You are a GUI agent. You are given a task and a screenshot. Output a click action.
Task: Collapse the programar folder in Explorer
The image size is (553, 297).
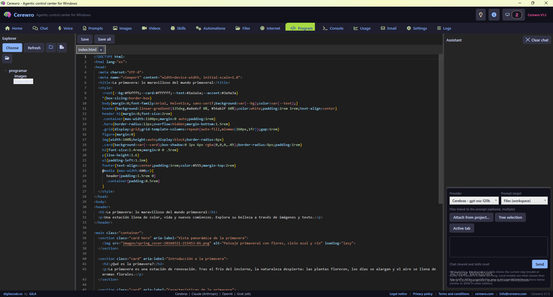point(5,71)
